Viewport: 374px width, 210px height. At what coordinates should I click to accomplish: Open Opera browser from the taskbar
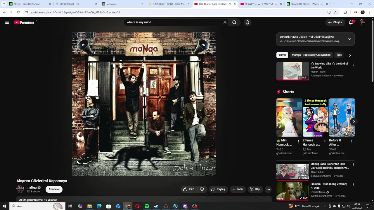tap(137, 206)
